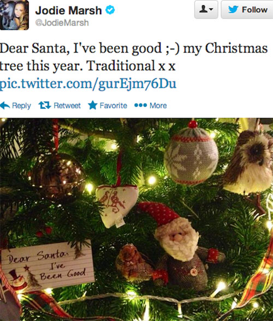Click the three-dot More icon
The height and width of the screenshot is (321, 273).
(141, 105)
